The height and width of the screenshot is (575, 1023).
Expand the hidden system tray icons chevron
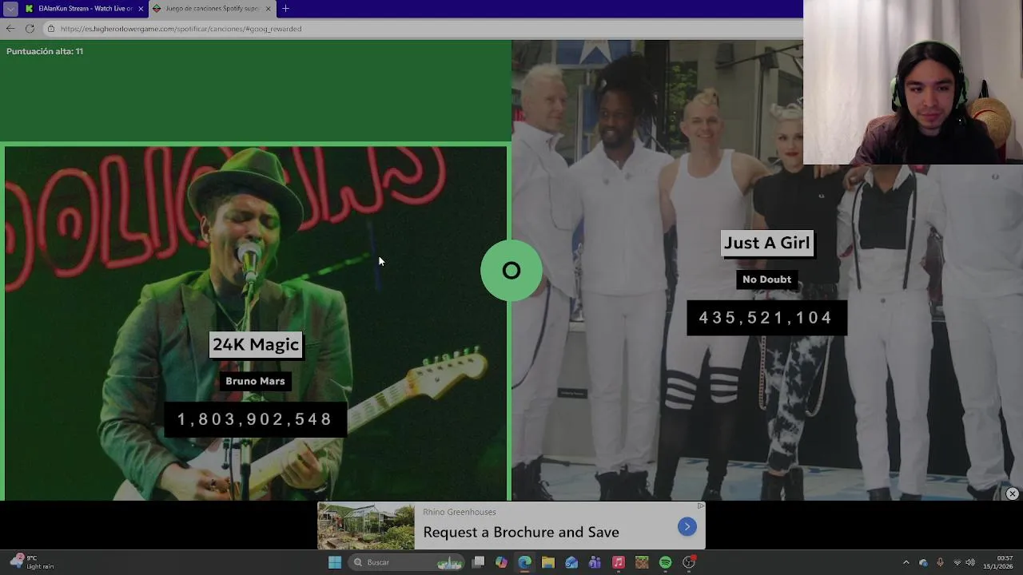pyautogui.click(x=906, y=562)
